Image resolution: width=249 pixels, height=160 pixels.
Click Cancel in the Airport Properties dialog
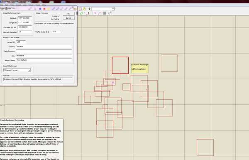tap(68, 18)
